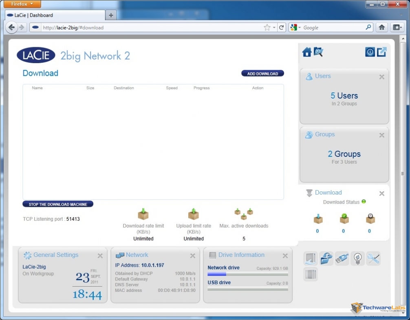Screen dimensions: 410x320
Task: Click the IP Address 10.0.1.197 value
Action: [x=153, y=265]
